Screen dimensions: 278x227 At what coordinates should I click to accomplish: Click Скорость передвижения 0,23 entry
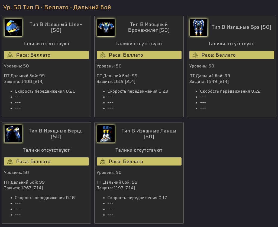tap(138, 91)
